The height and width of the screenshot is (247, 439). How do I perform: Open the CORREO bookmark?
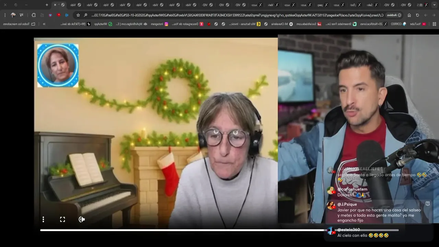(x=398, y=24)
